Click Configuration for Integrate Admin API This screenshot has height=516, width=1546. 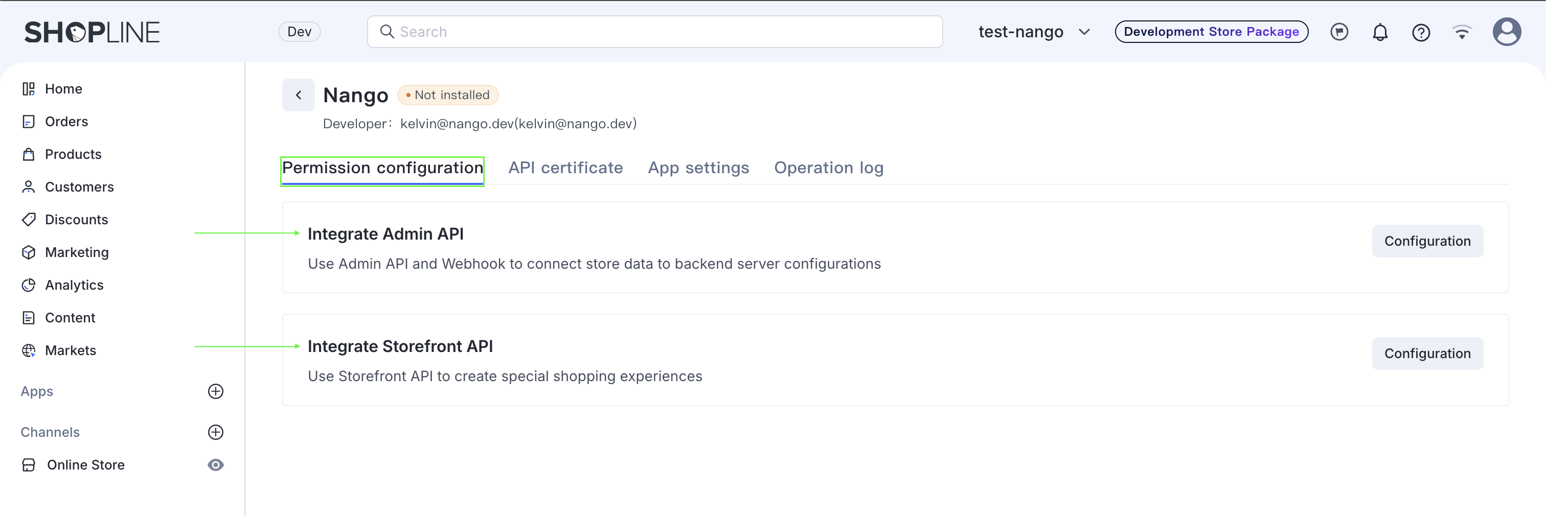[1427, 241]
